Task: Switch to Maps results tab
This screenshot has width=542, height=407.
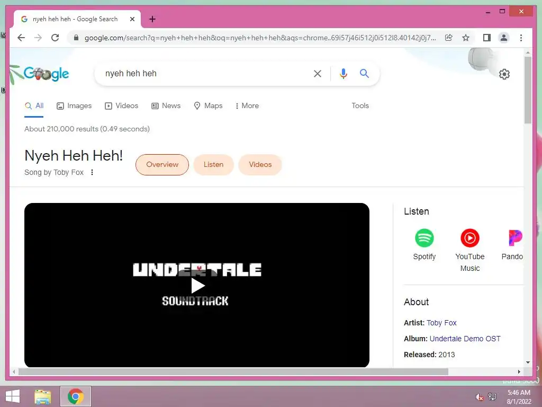Action: [x=208, y=106]
